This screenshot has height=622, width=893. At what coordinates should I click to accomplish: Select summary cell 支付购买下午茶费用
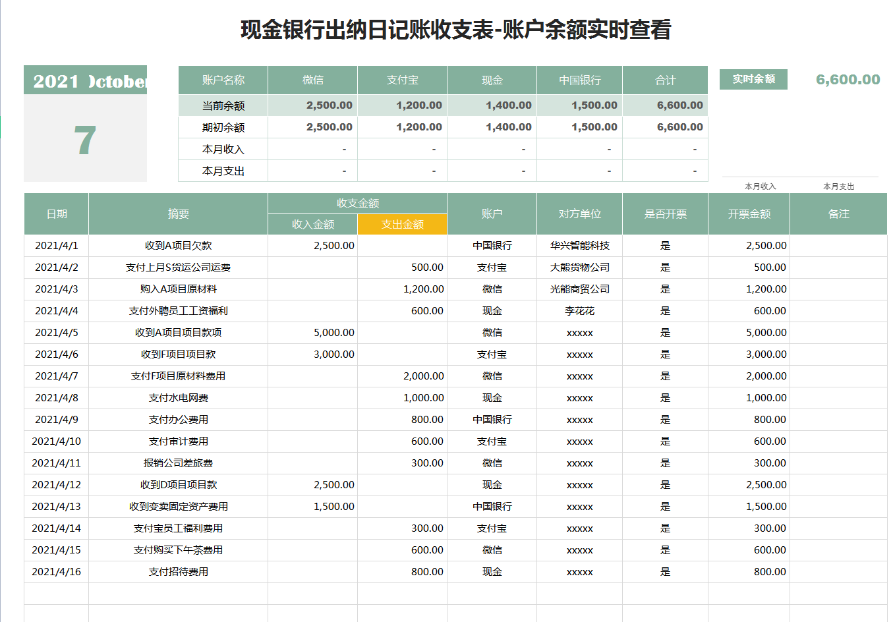tap(178, 550)
